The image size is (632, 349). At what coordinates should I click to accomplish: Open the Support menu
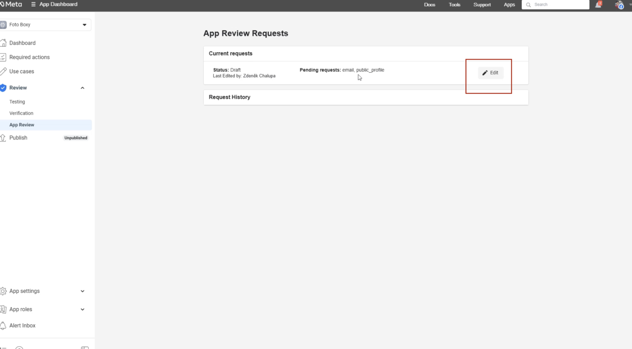pos(482,5)
